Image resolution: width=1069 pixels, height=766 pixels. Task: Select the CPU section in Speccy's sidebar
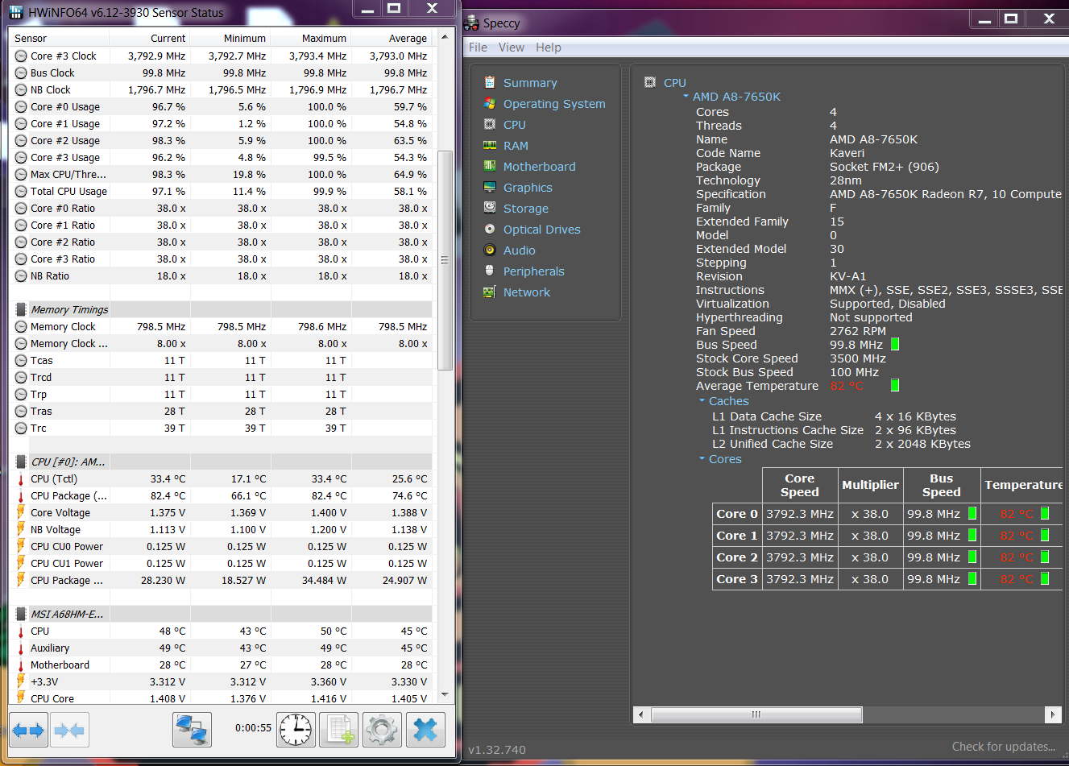(514, 125)
